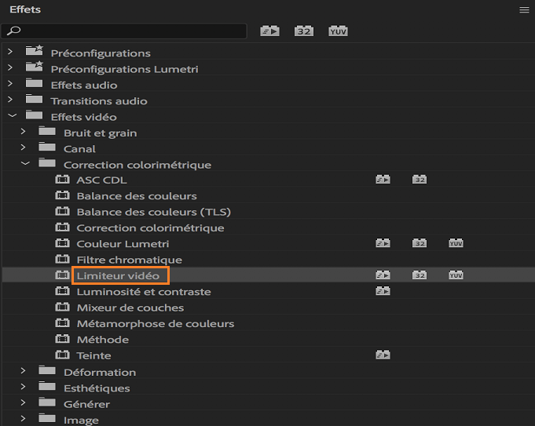Image resolution: width=535 pixels, height=426 pixels.
Task: Toggle the 32-bit Color filter button
Action: tap(304, 31)
